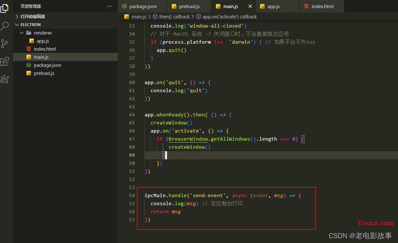Open package.json in the file tree
398x243 pixels.
pyautogui.click(x=65, y=65)
